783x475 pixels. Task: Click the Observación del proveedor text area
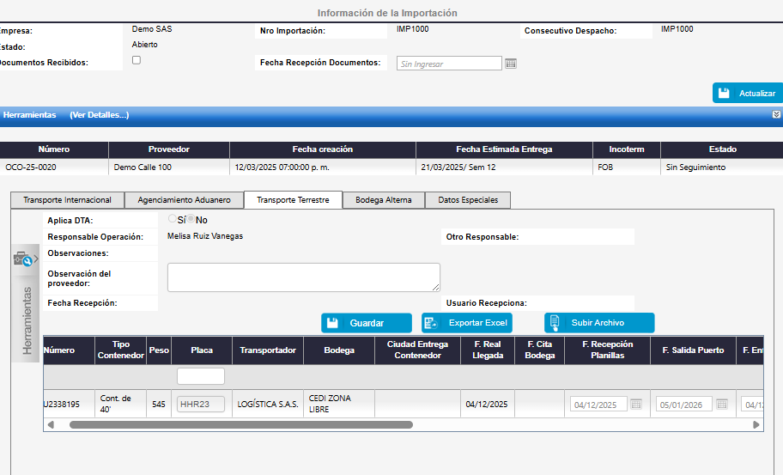pos(303,277)
